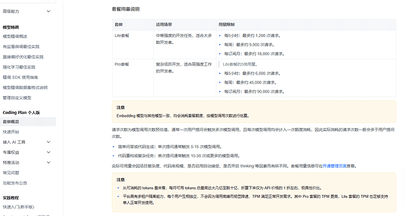
Task: Open 快速开始 in the sidebar
Action: coord(11,132)
